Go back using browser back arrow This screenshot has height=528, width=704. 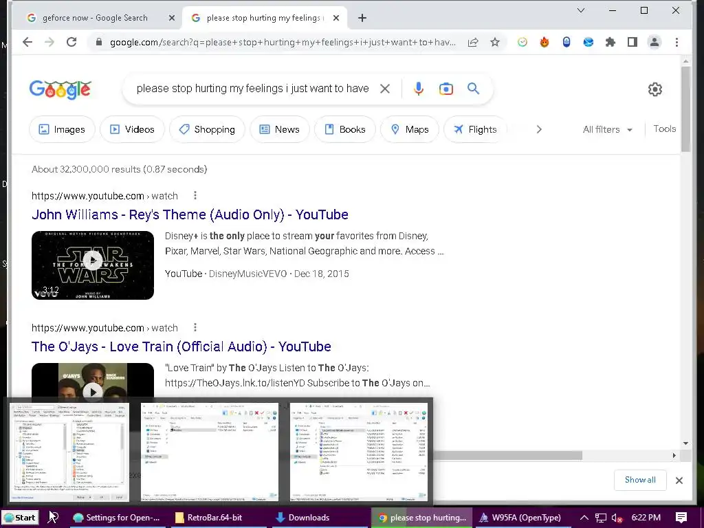(27, 42)
